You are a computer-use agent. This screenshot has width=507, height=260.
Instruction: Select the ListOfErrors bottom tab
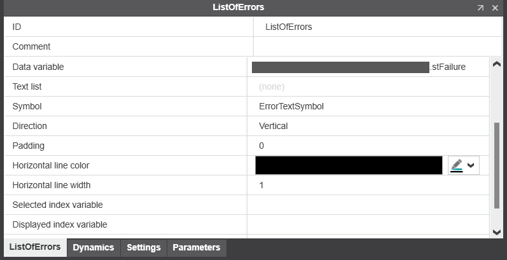(x=35, y=247)
